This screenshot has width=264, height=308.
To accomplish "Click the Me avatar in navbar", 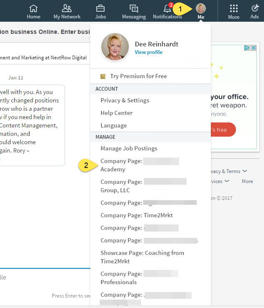I will click(x=201, y=8).
